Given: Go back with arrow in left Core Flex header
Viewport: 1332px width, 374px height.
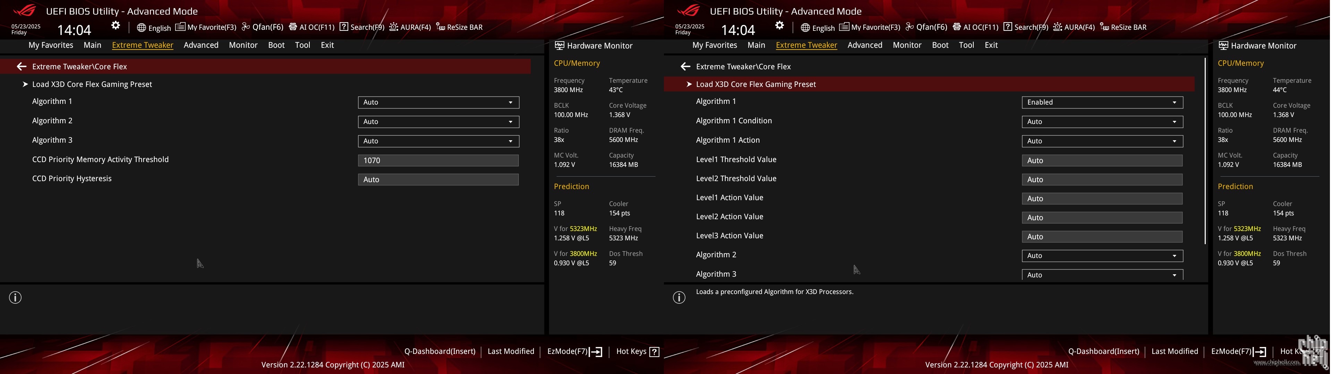Looking at the screenshot, I should [x=21, y=66].
